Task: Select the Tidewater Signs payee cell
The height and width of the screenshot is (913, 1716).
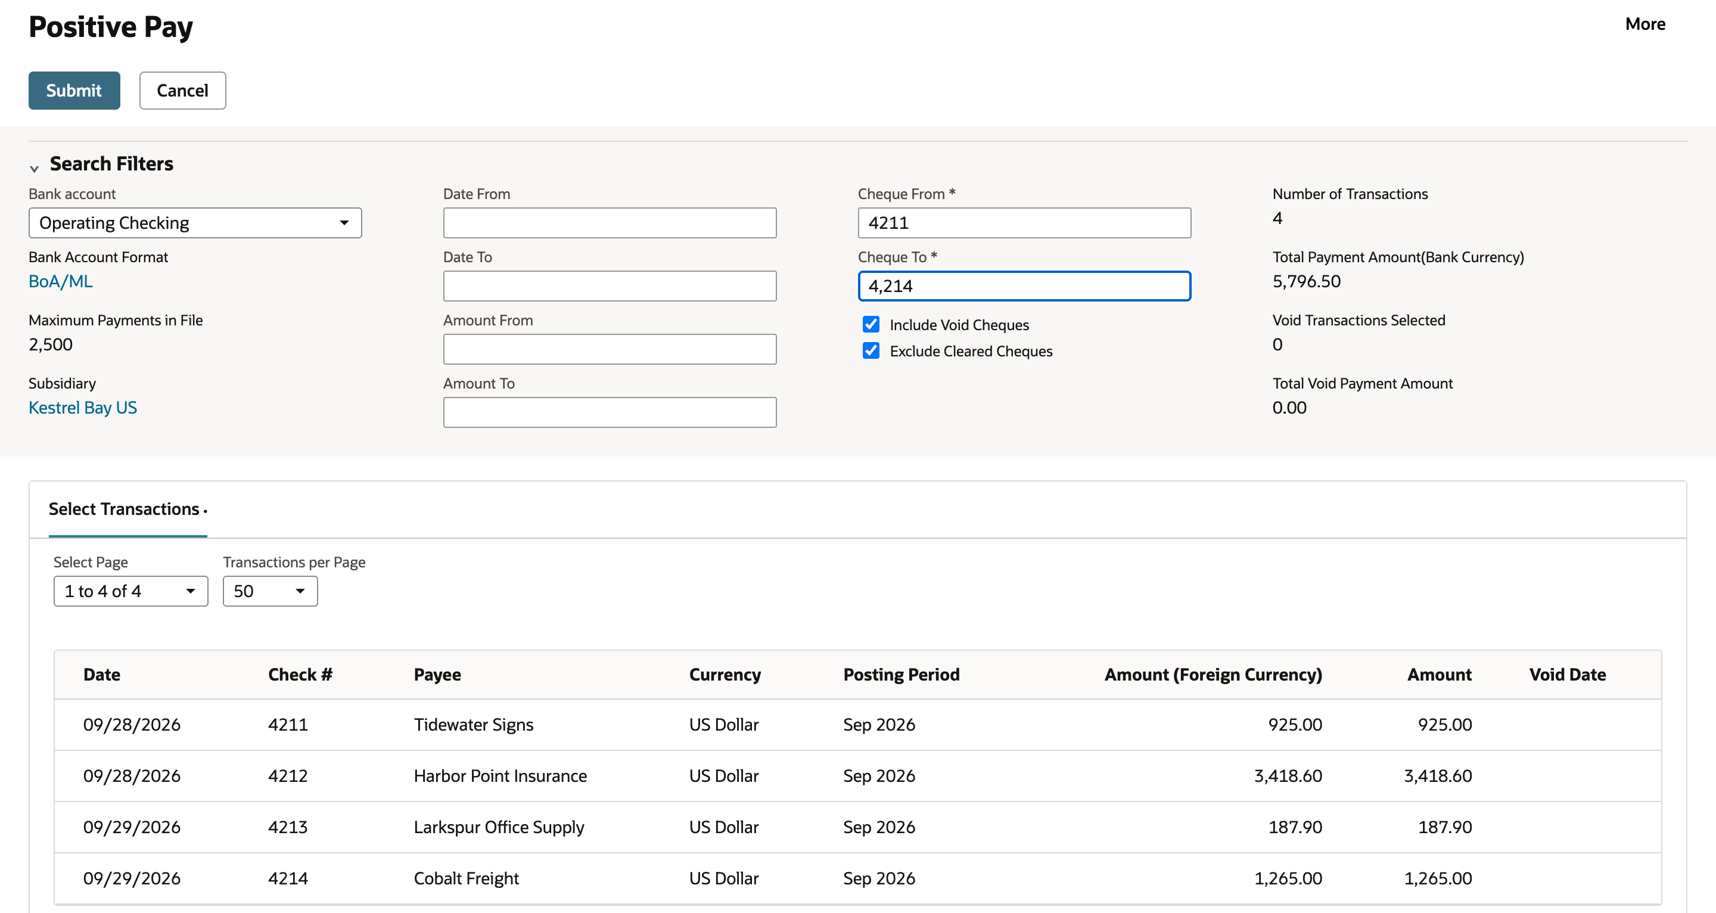Action: 474,725
